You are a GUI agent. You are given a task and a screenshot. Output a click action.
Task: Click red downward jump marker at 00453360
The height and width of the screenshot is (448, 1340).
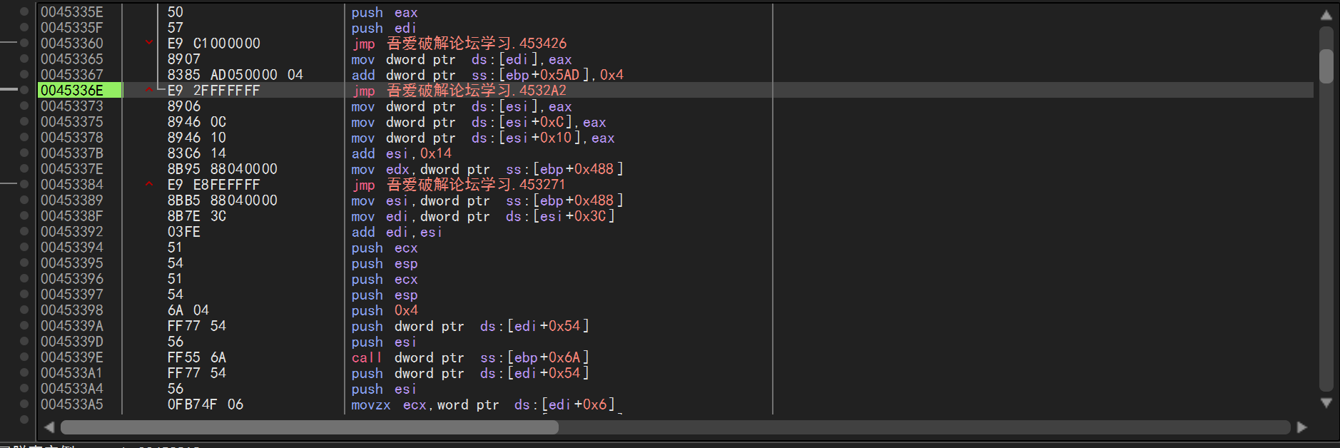coord(149,43)
